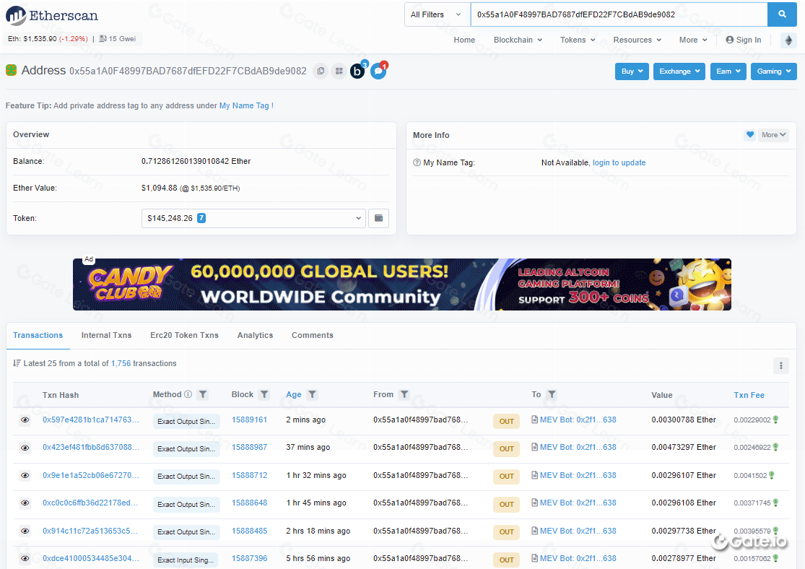
Task: Click the 'login to update' link
Action: [x=619, y=162]
